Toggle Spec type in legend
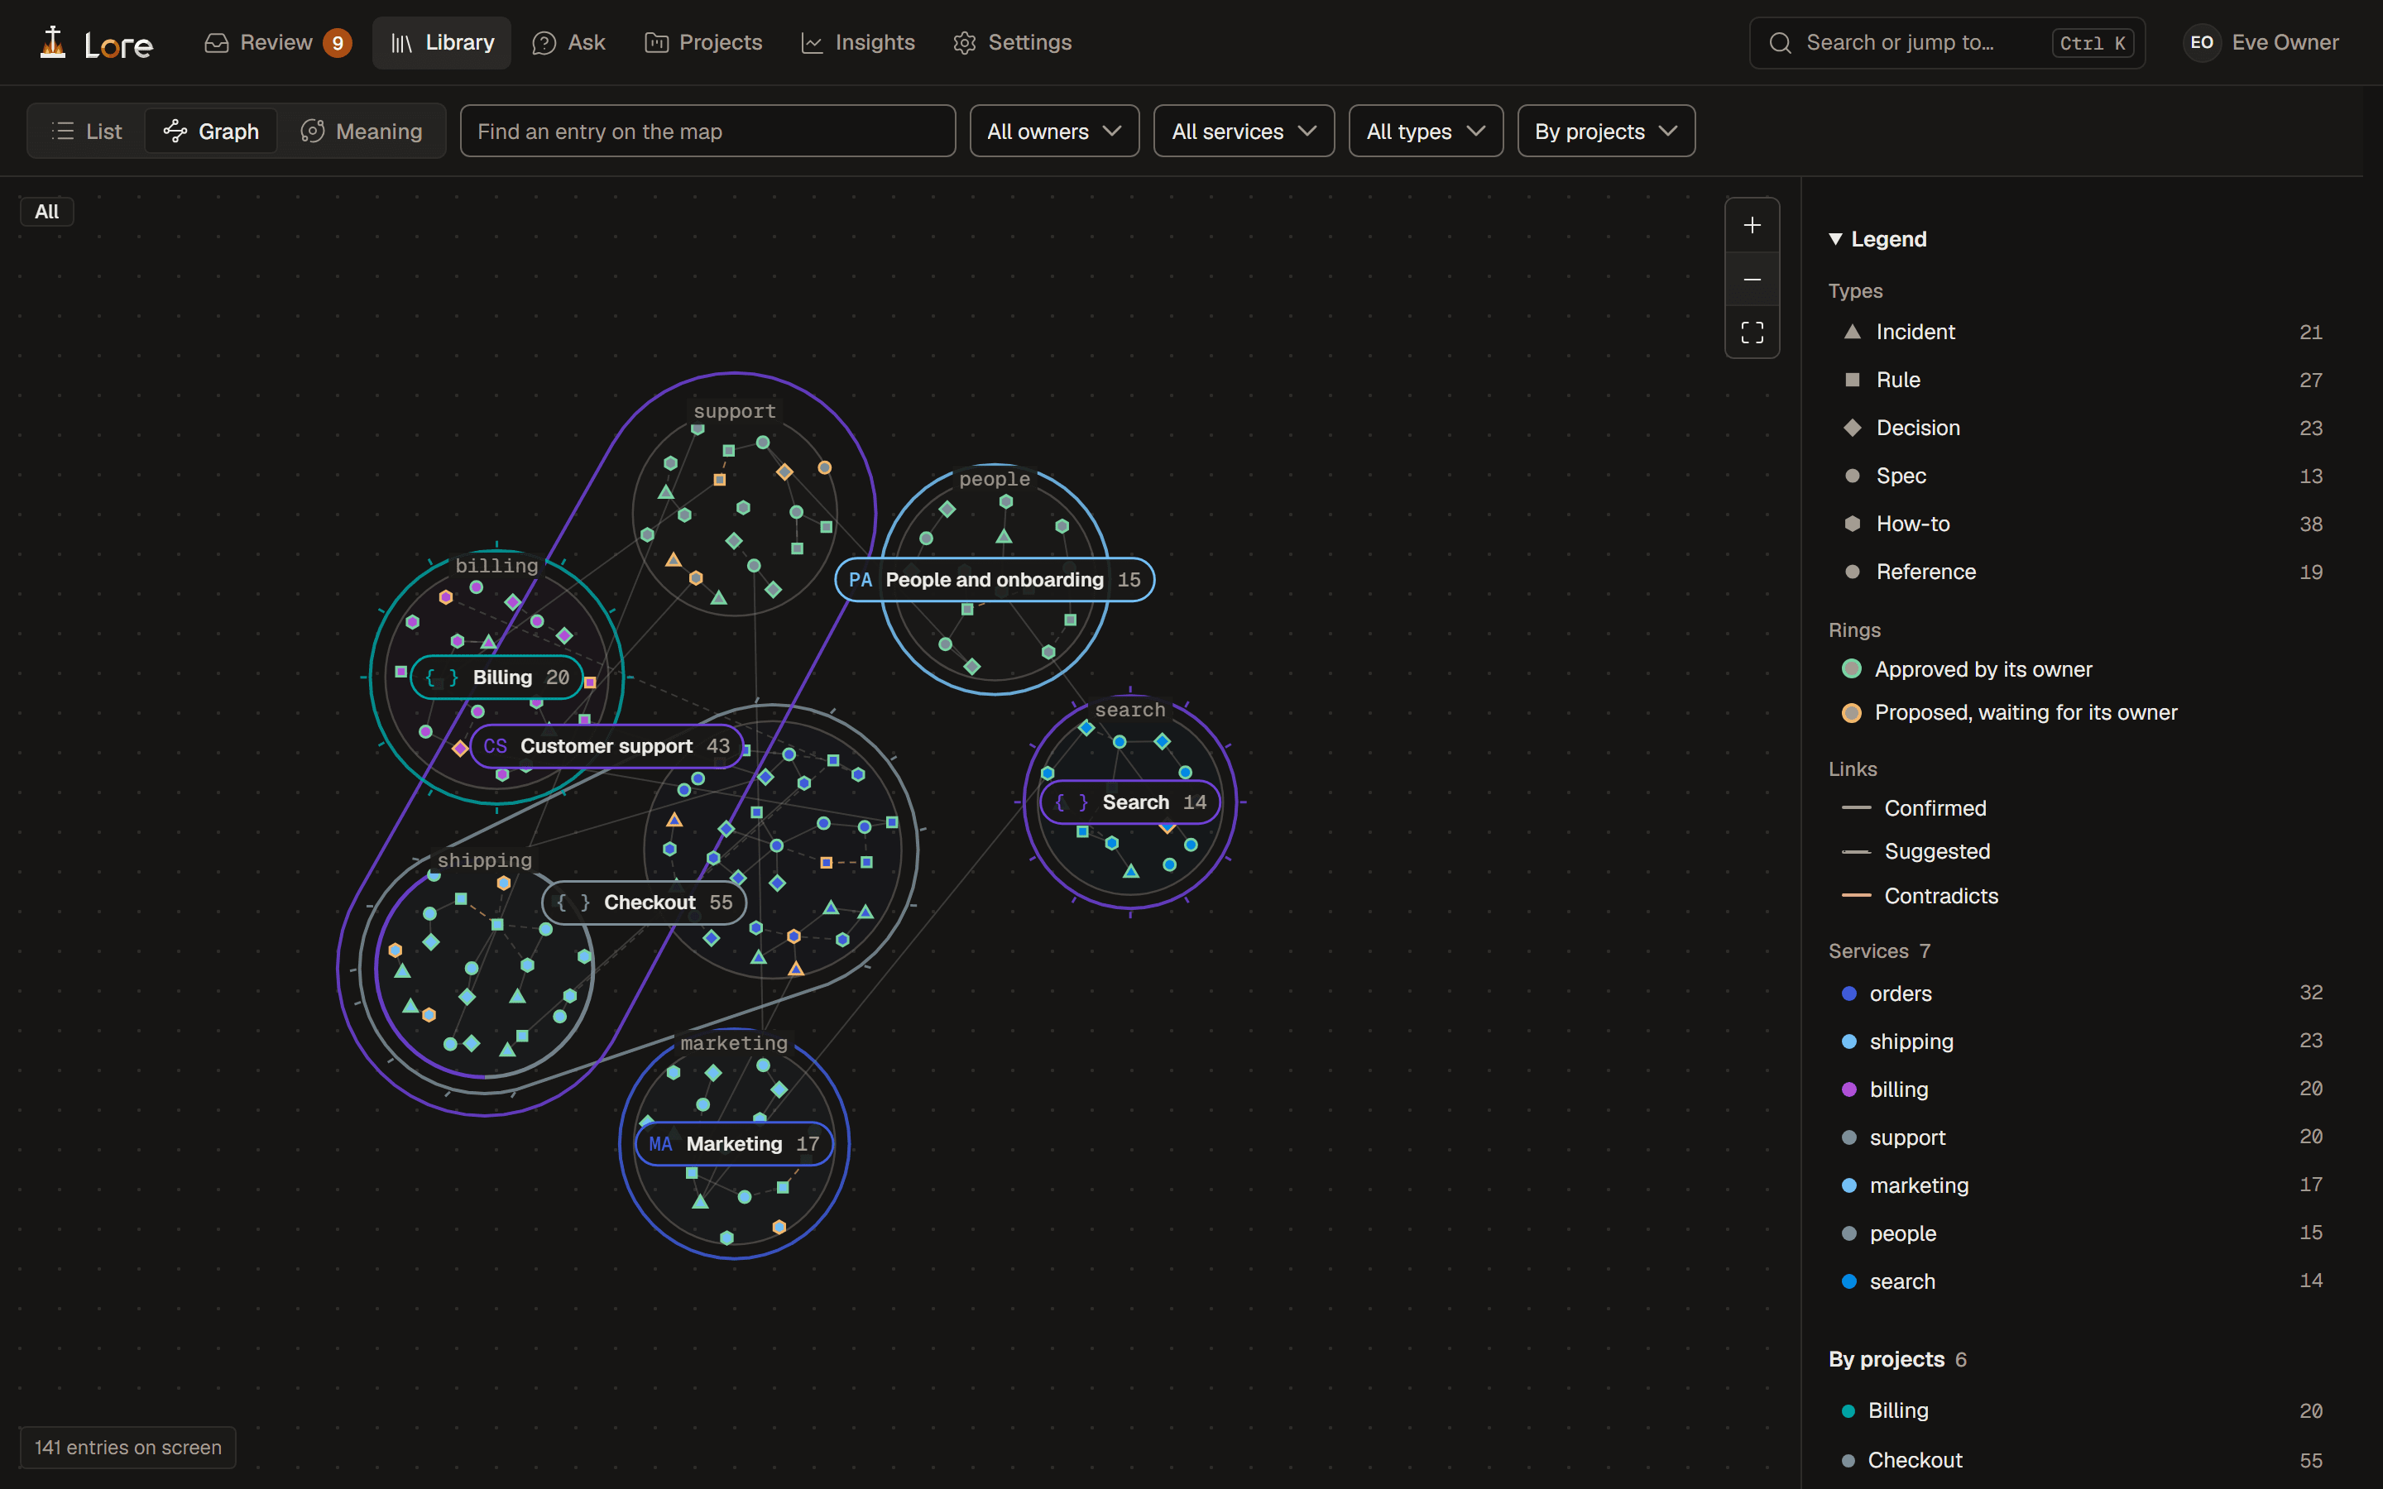Viewport: 2383px width, 1489px height. [x=2082, y=476]
